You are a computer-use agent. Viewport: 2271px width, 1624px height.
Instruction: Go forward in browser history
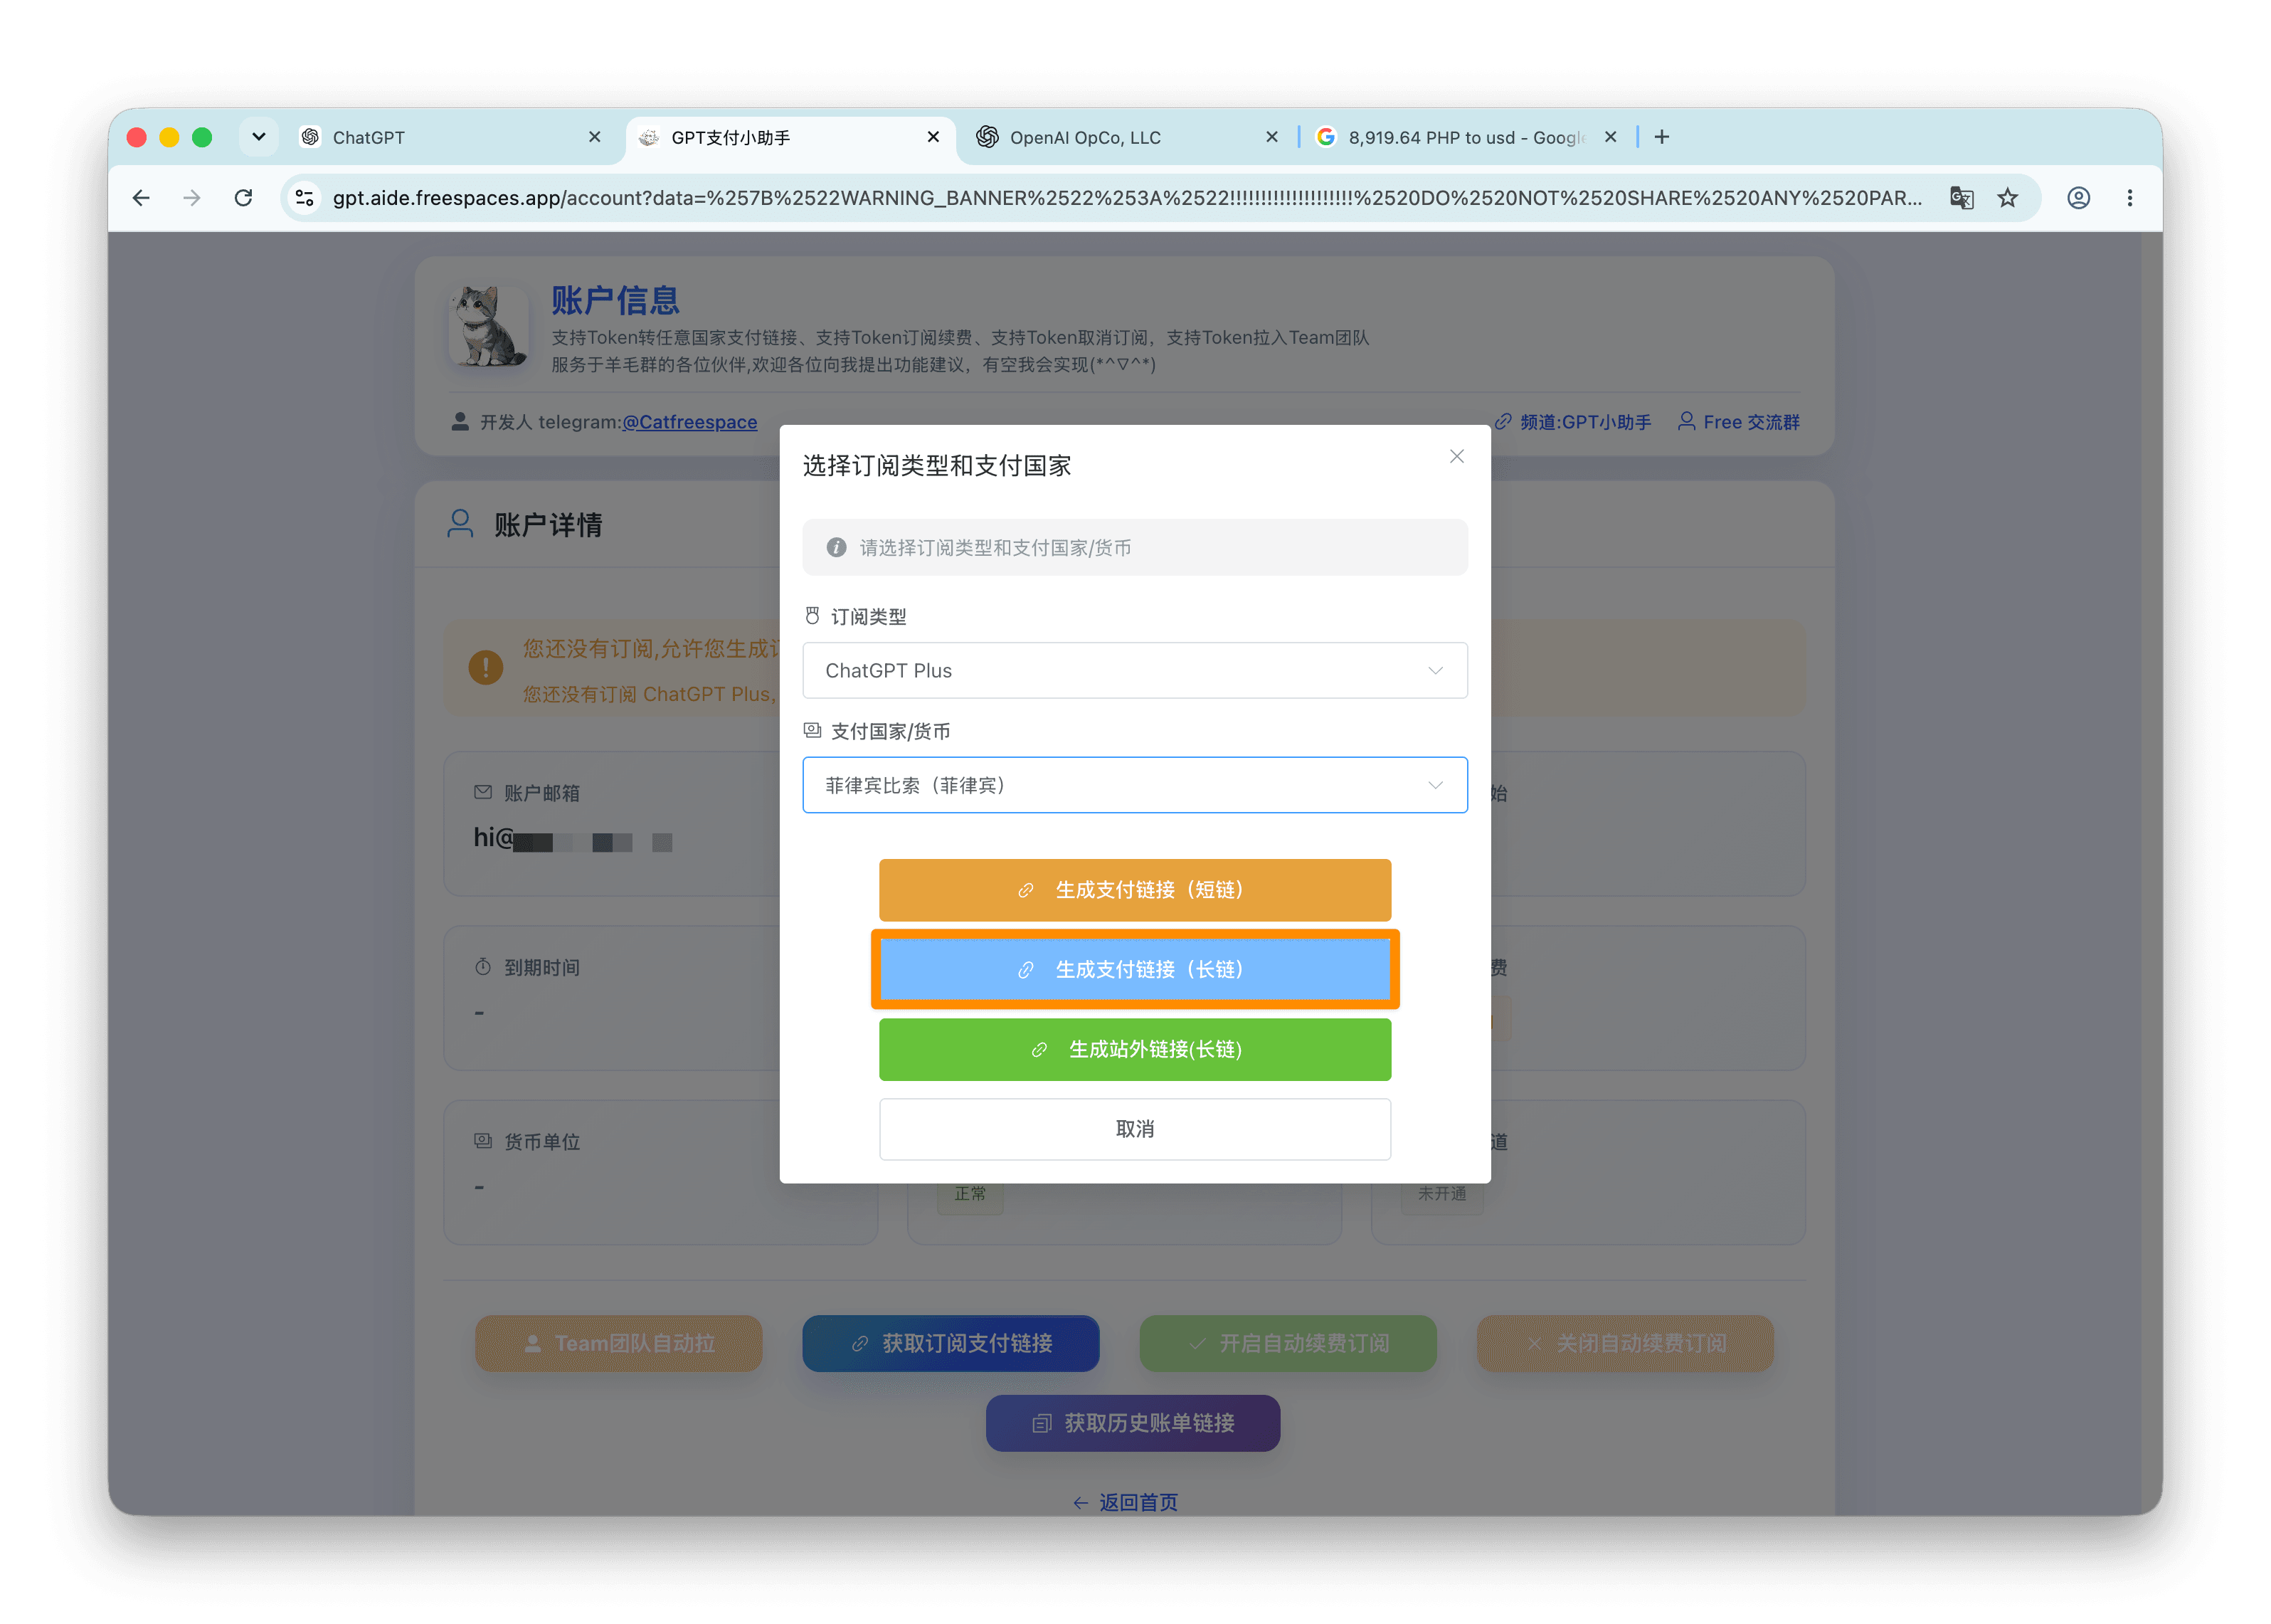[192, 198]
